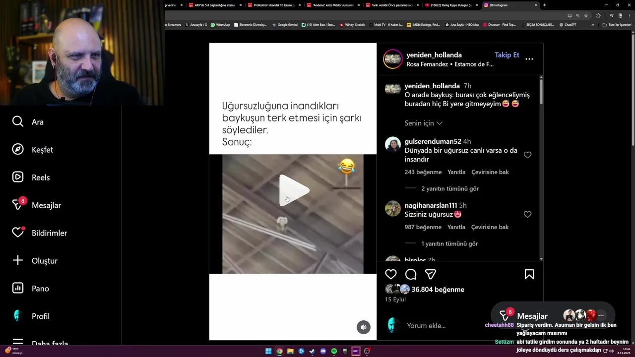Image resolution: width=635 pixels, height=357 pixels.
Task: Toggle video sound with speaker button
Action: 364,327
